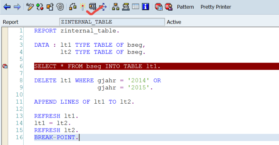Click the Enhance spiral icon
This screenshot has width=279, height=145.
(x=60, y=7)
